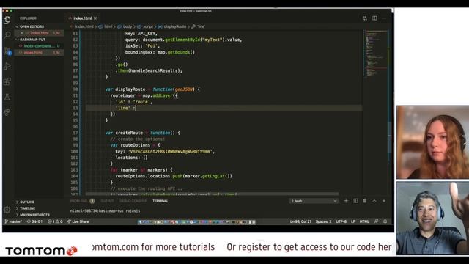Switch to the Debug Console panel tab
Screen dimensions: 469x264
coord(133,201)
